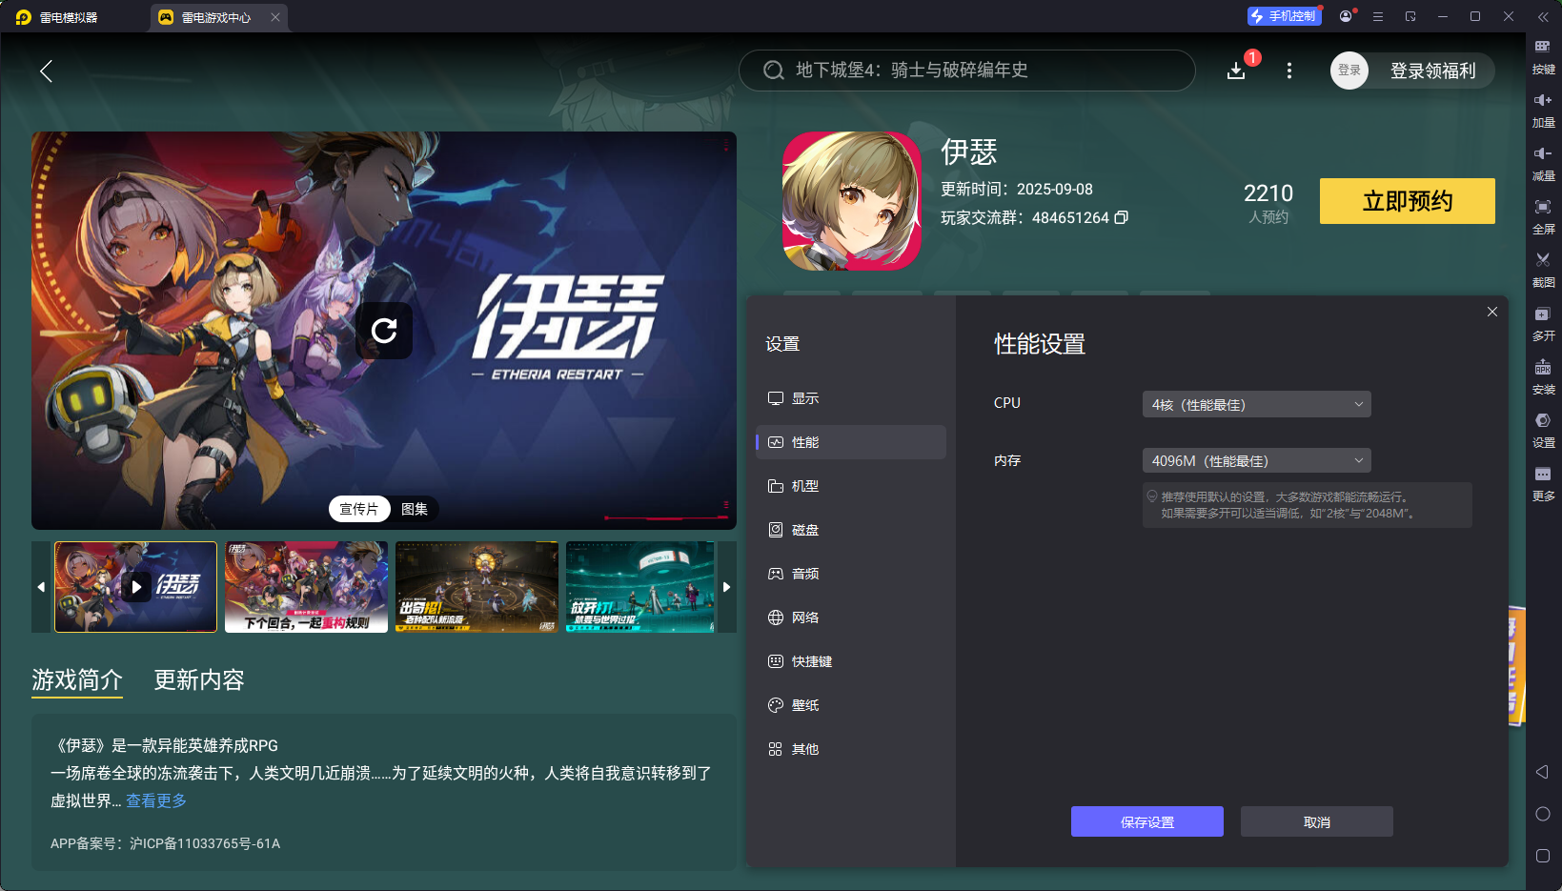The width and height of the screenshot is (1562, 891).
Task: Click the 伊瑟 game app icon
Action: [x=852, y=201]
